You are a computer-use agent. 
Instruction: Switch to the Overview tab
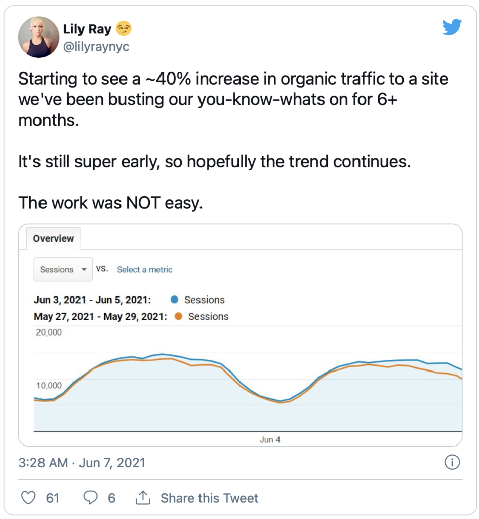[x=54, y=238]
